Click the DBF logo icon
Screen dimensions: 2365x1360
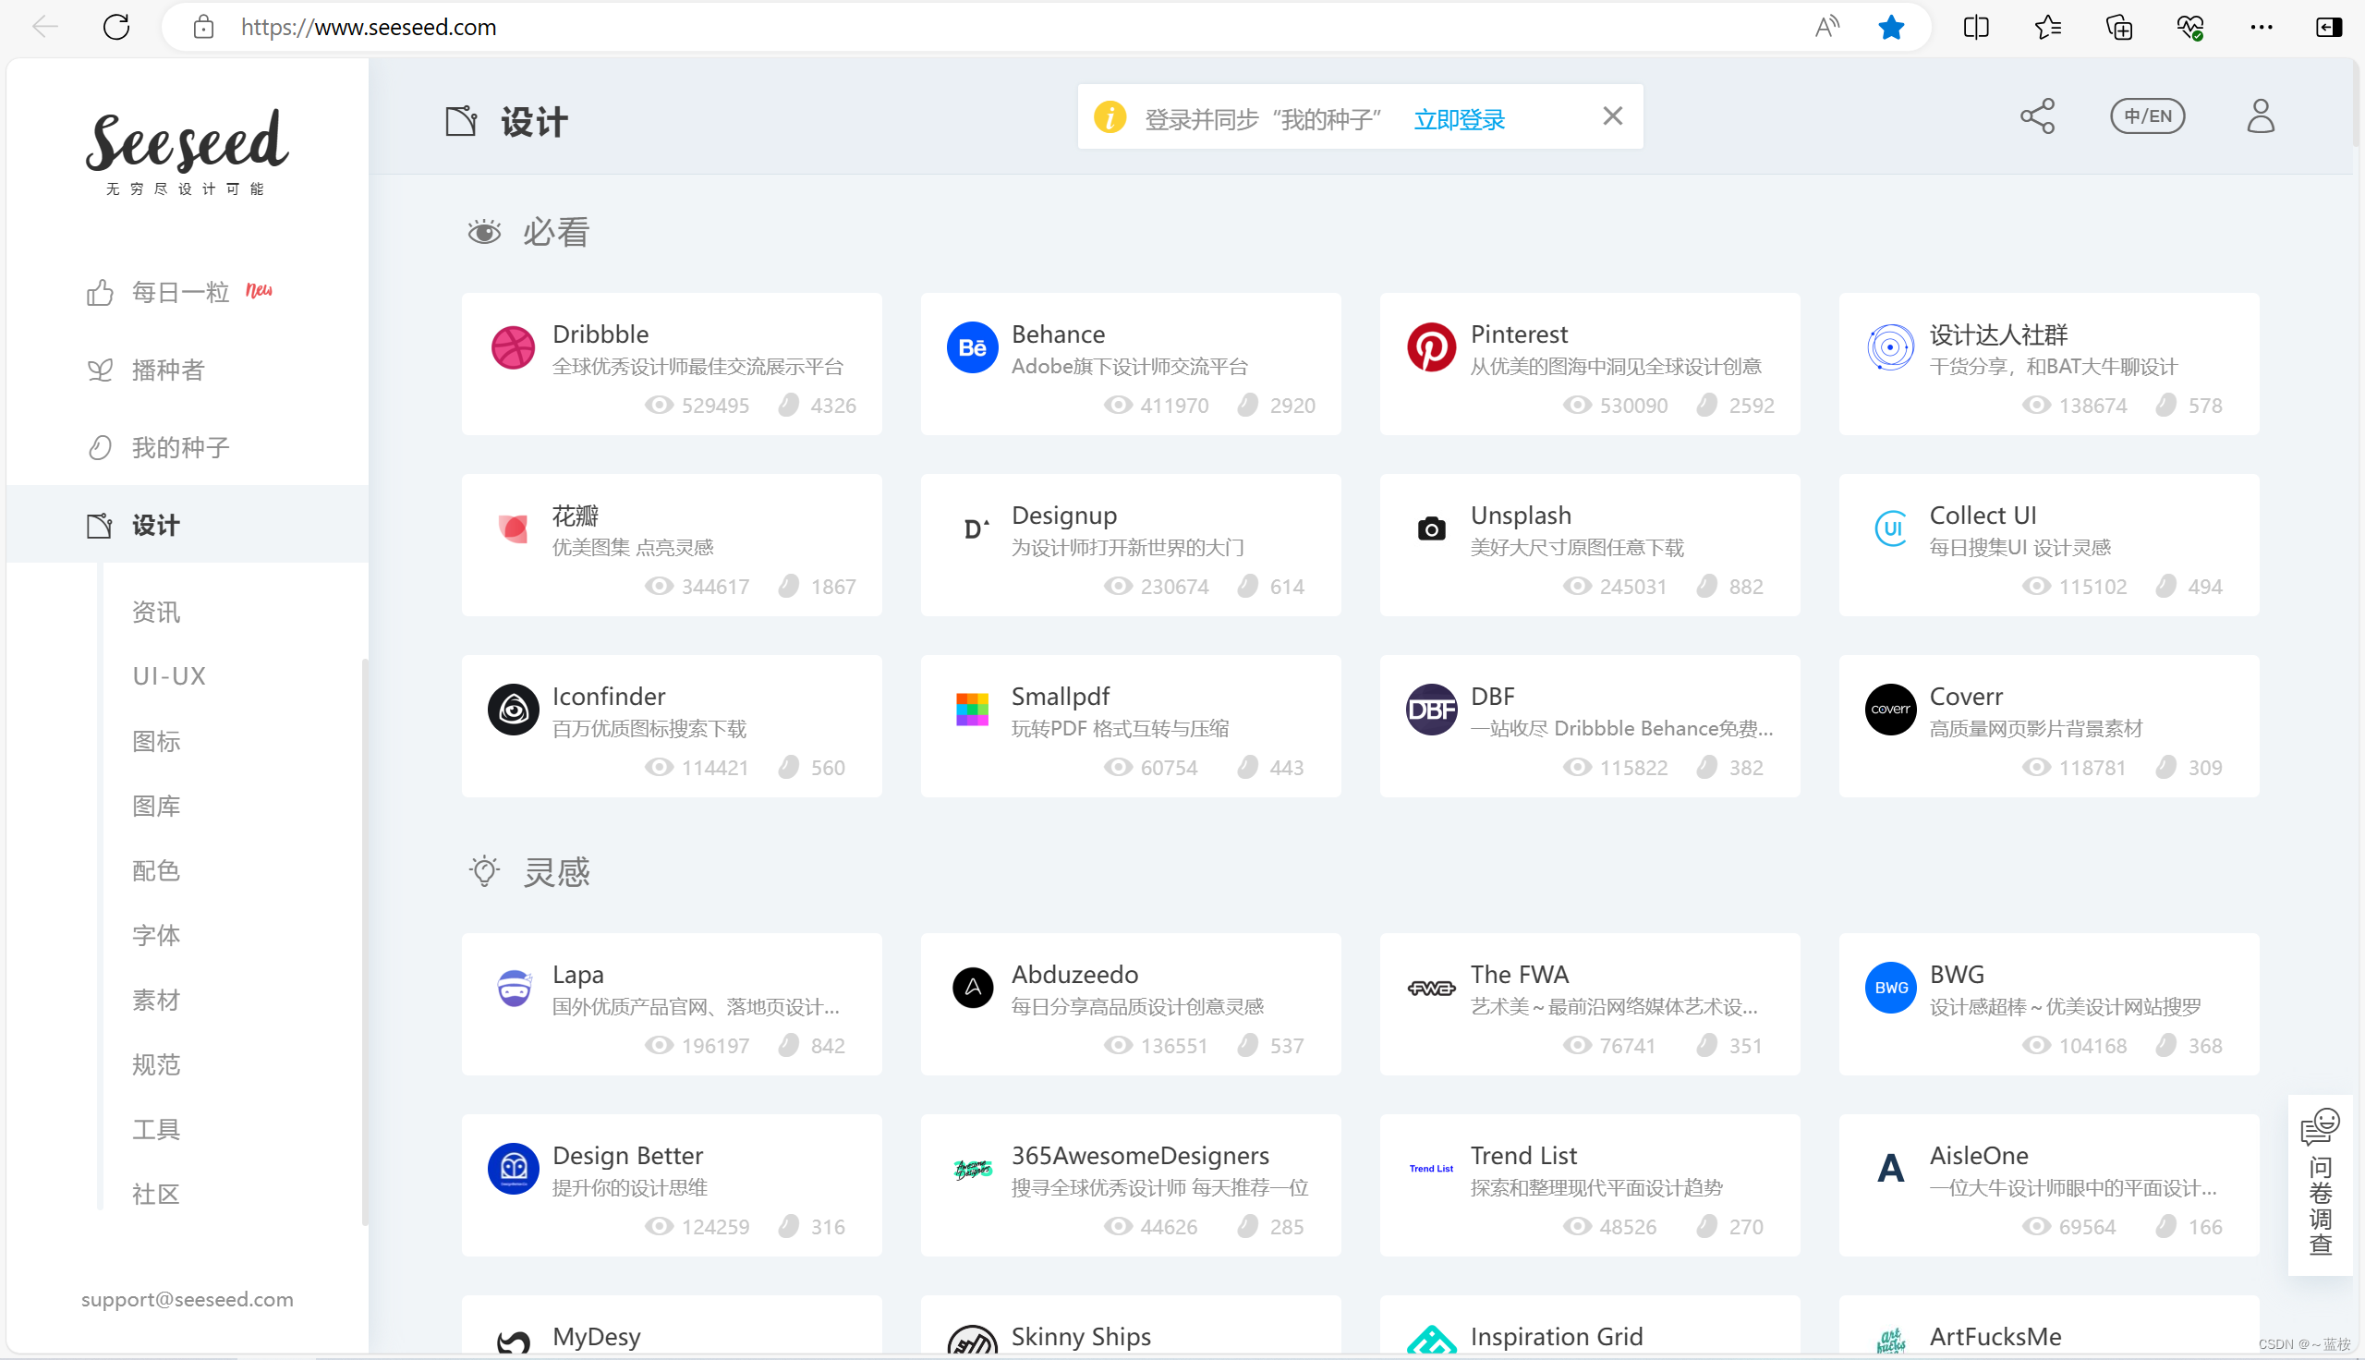(1430, 710)
